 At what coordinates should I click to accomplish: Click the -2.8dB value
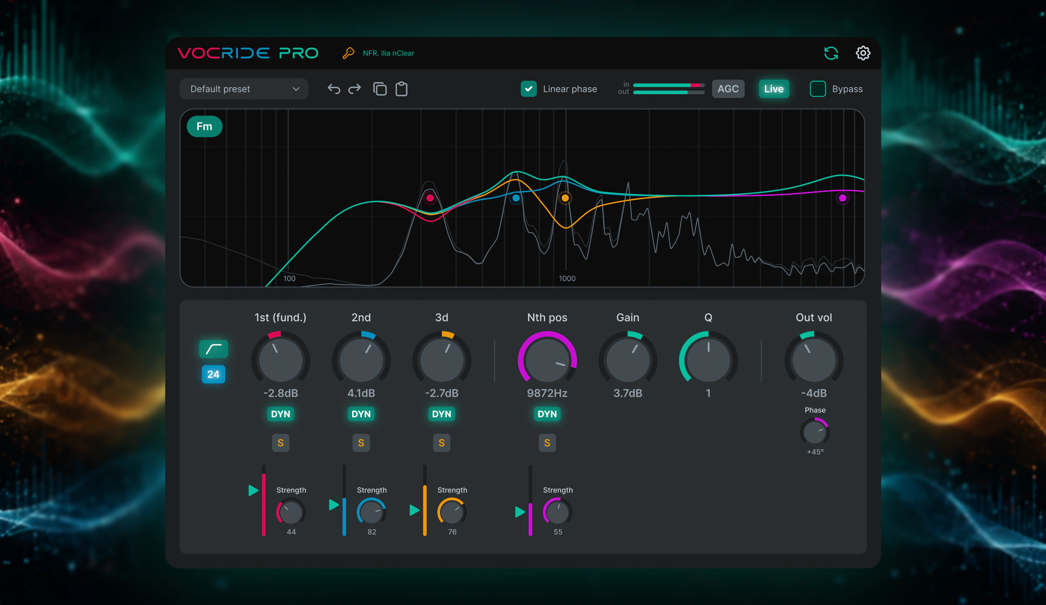(280, 393)
